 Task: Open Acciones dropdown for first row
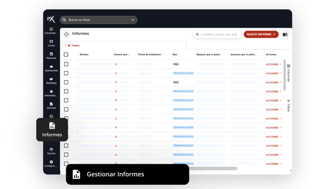[274, 64]
